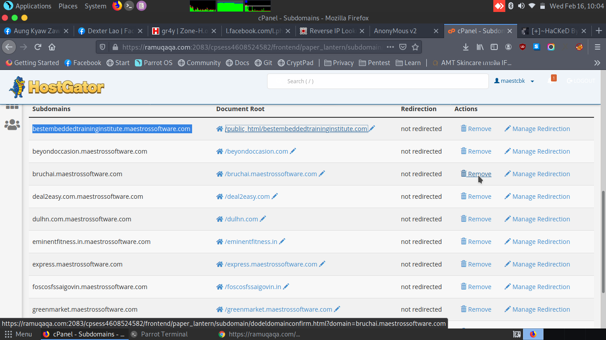Switch to Dexter Lao Facebook tab
606x340 pixels.
111,31
